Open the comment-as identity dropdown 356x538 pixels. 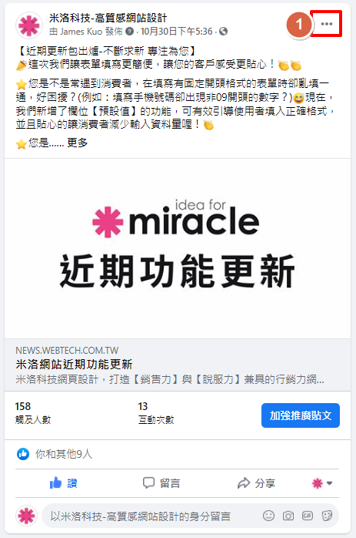point(321,483)
